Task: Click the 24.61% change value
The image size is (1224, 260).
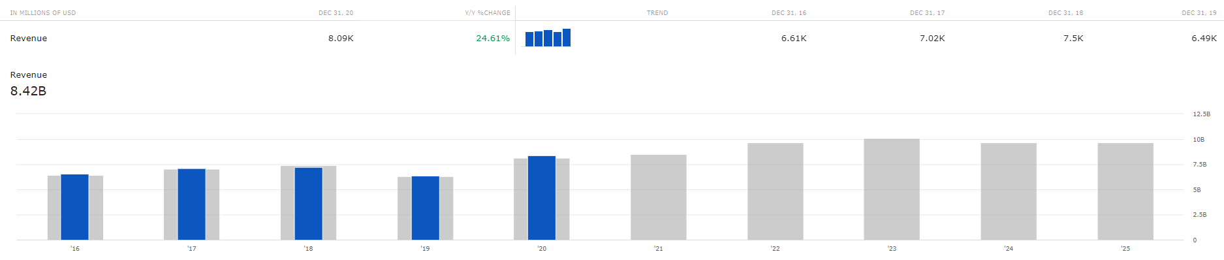Action: pyautogui.click(x=493, y=39)
